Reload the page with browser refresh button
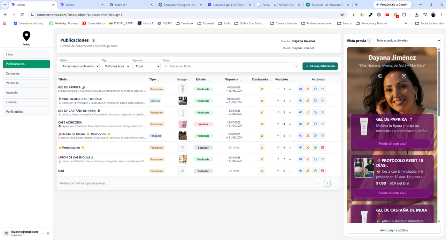The height and width of the screenshot is (240, 446). 22,15
